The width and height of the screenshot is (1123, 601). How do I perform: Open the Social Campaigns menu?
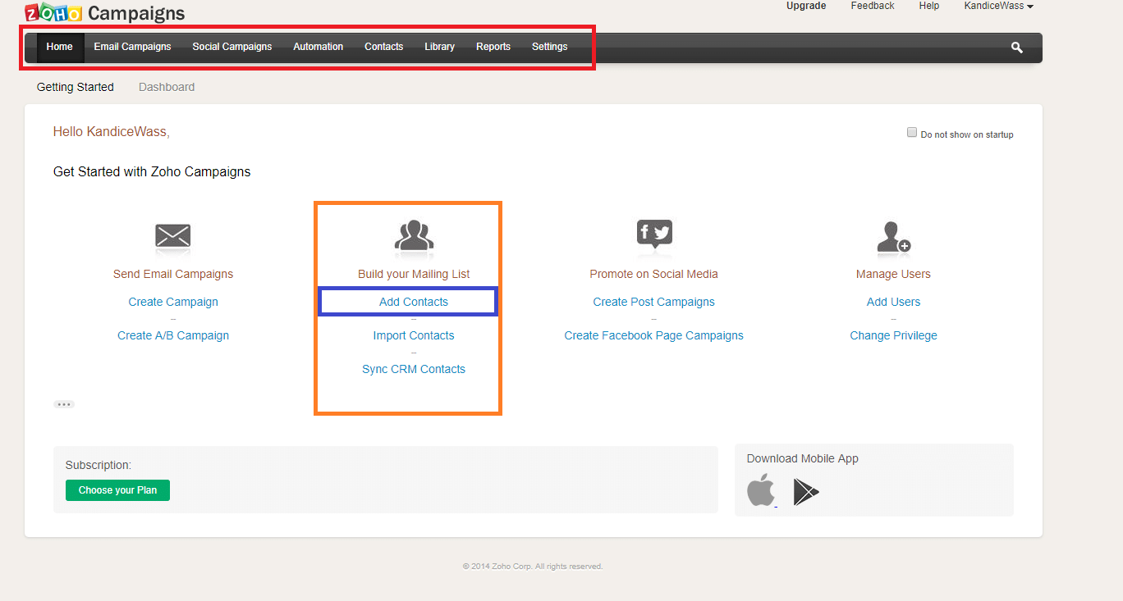[x=232, y=47]
